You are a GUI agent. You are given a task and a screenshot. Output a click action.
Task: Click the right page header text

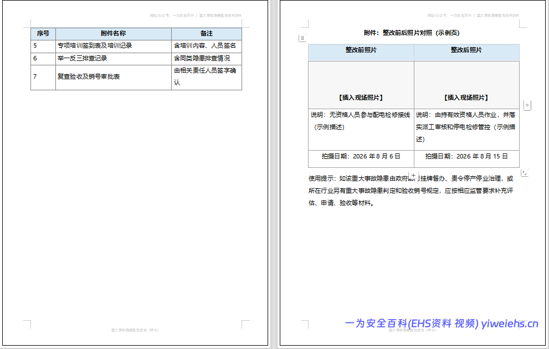[473, 16]
